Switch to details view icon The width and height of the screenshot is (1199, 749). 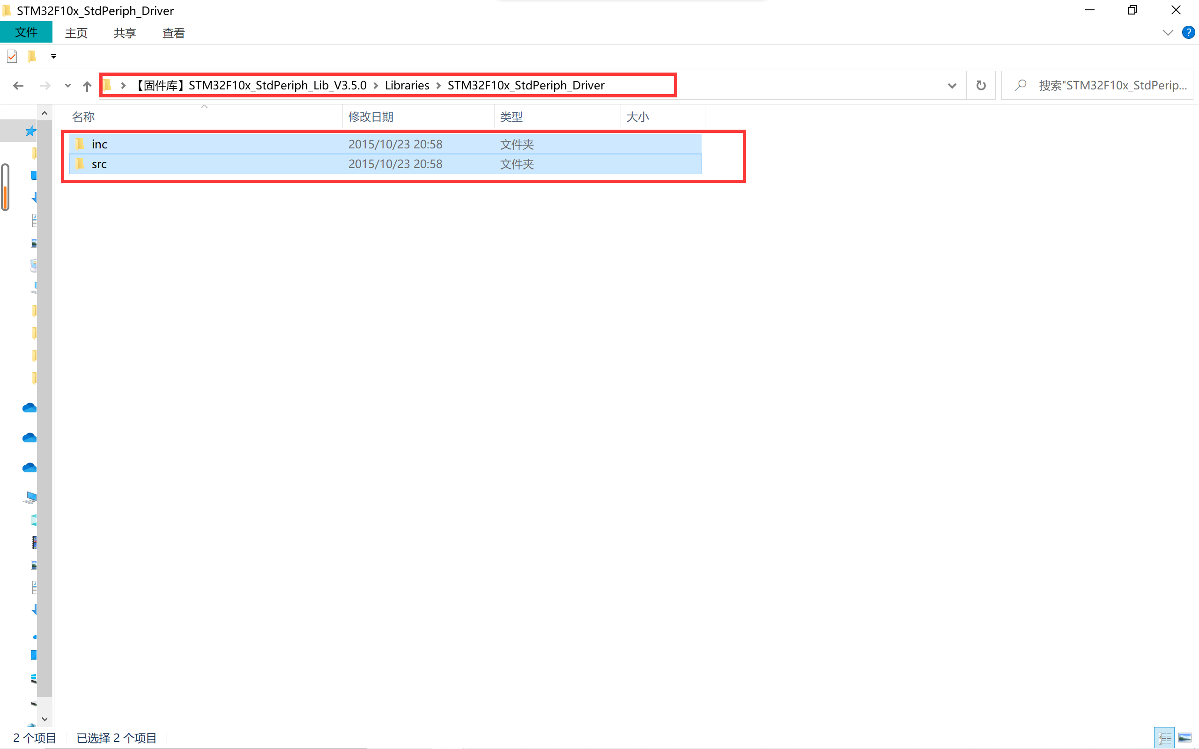pyautogui.click(x=1164, y=738)
